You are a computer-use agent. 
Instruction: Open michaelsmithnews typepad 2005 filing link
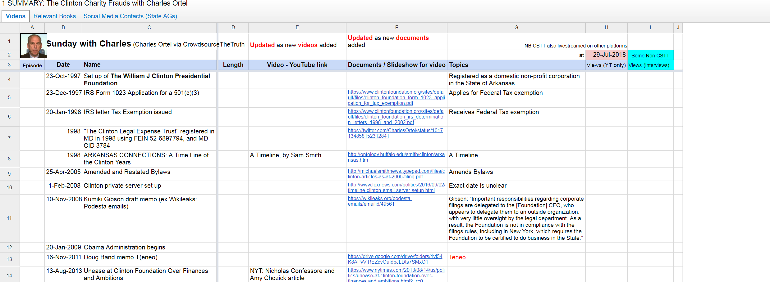[x=396, y=174]
